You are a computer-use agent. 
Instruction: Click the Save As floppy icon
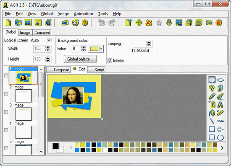[x=38, y=23]
